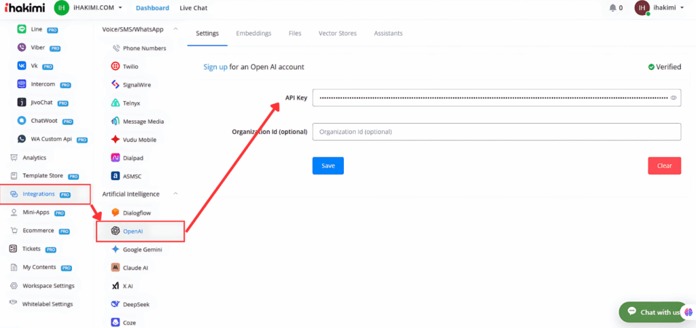Follow the Sign up link

pos(215,67)
